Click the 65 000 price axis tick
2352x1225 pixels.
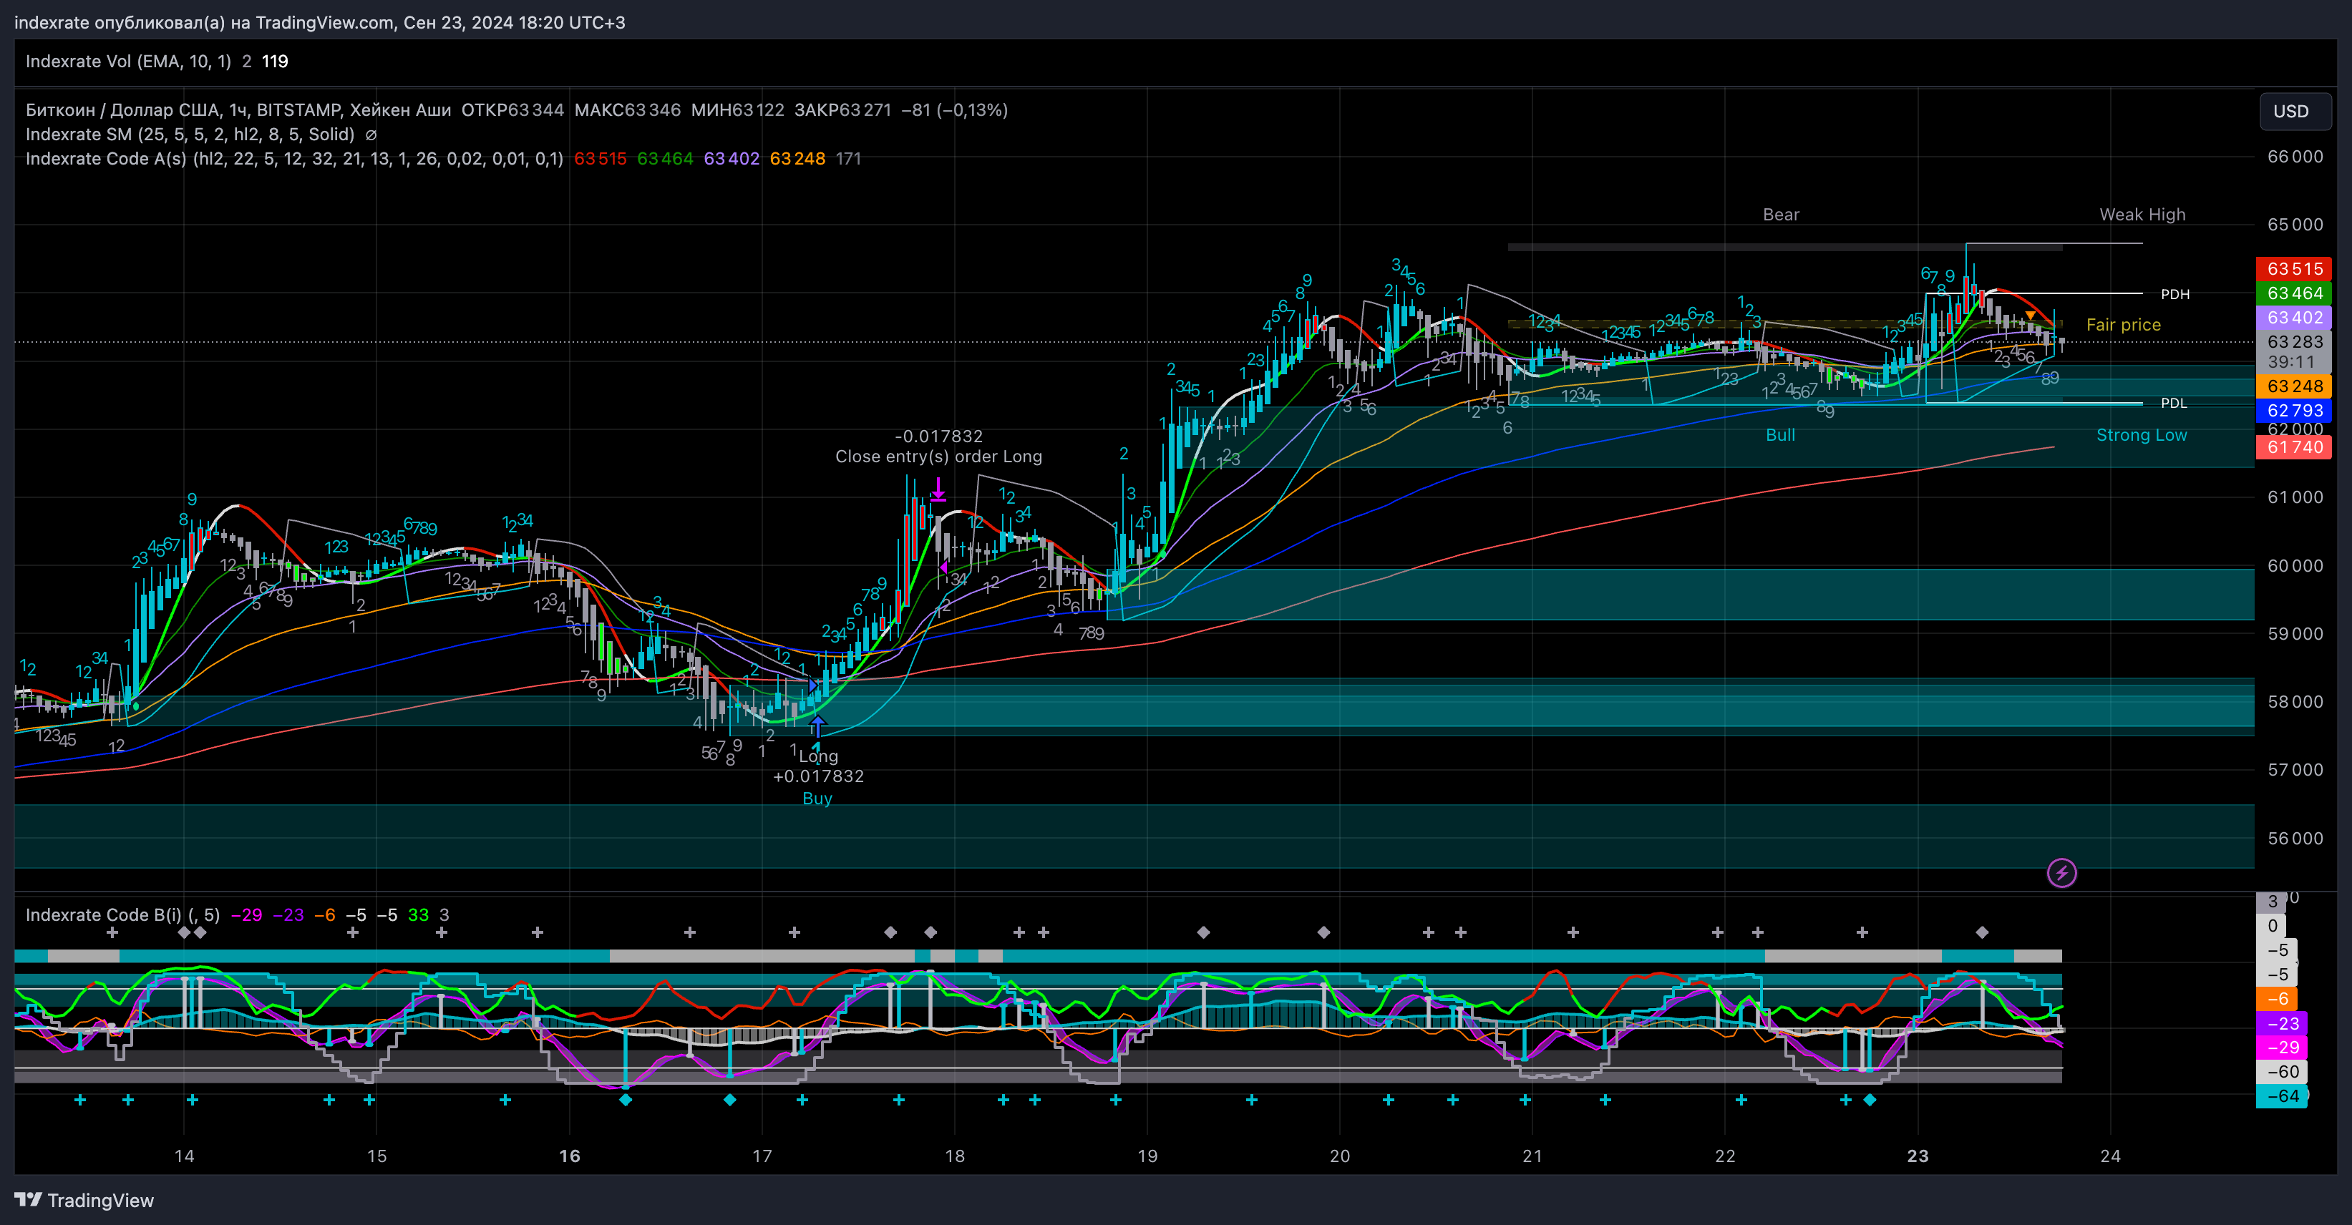2295,225
